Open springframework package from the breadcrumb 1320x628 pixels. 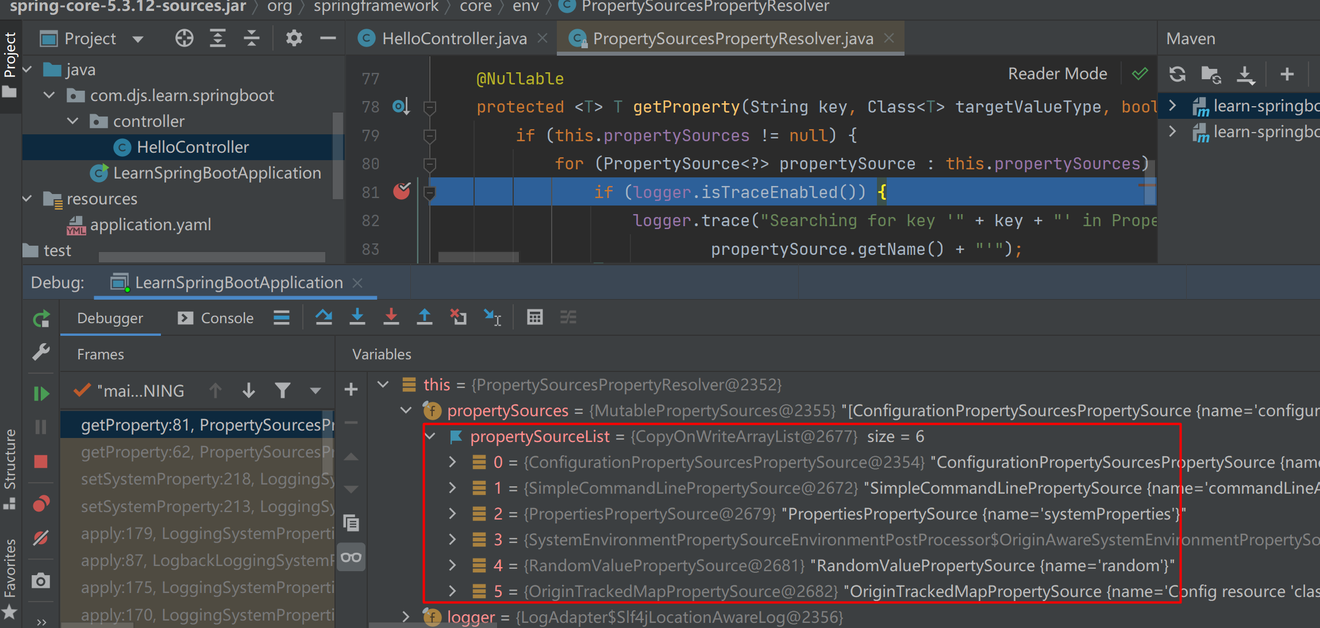point(376,7)
